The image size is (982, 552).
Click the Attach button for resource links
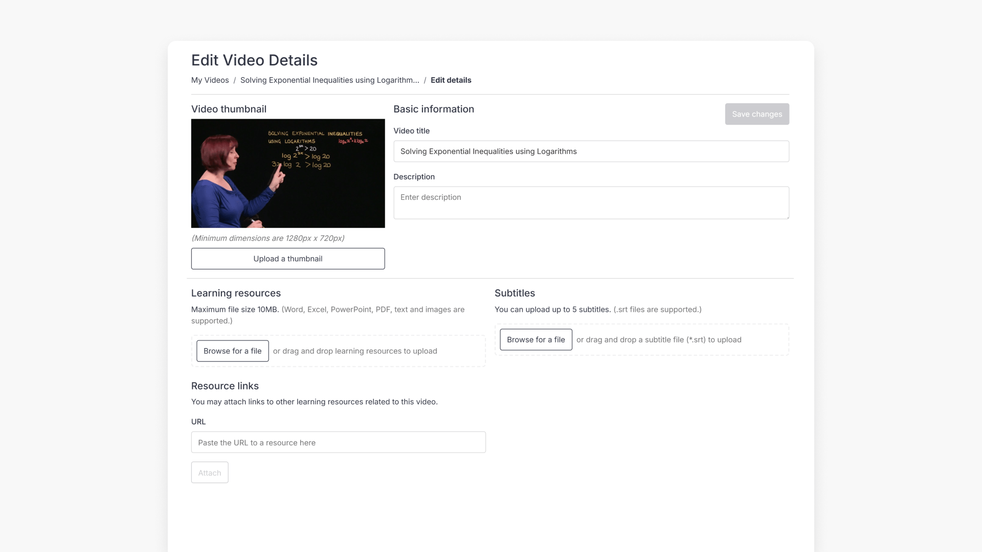tap(209, 472)
